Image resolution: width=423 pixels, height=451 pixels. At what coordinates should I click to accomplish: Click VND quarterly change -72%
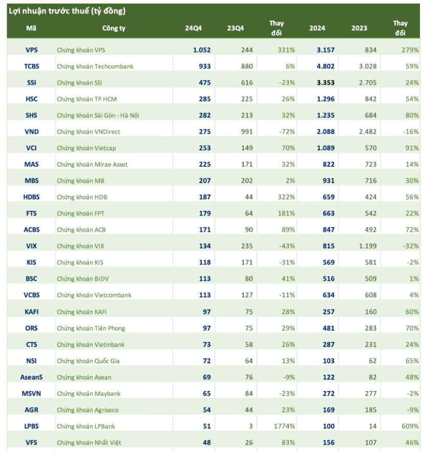[x=287, y=132]
